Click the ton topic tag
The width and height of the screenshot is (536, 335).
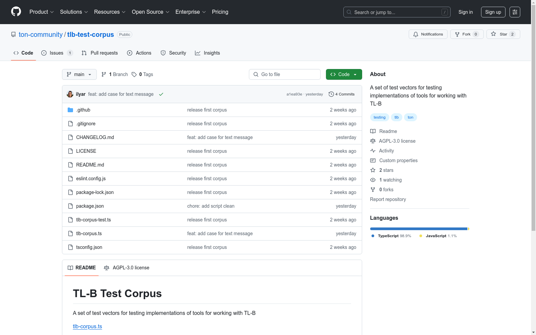pyautogui.click(x=410, y=117)
